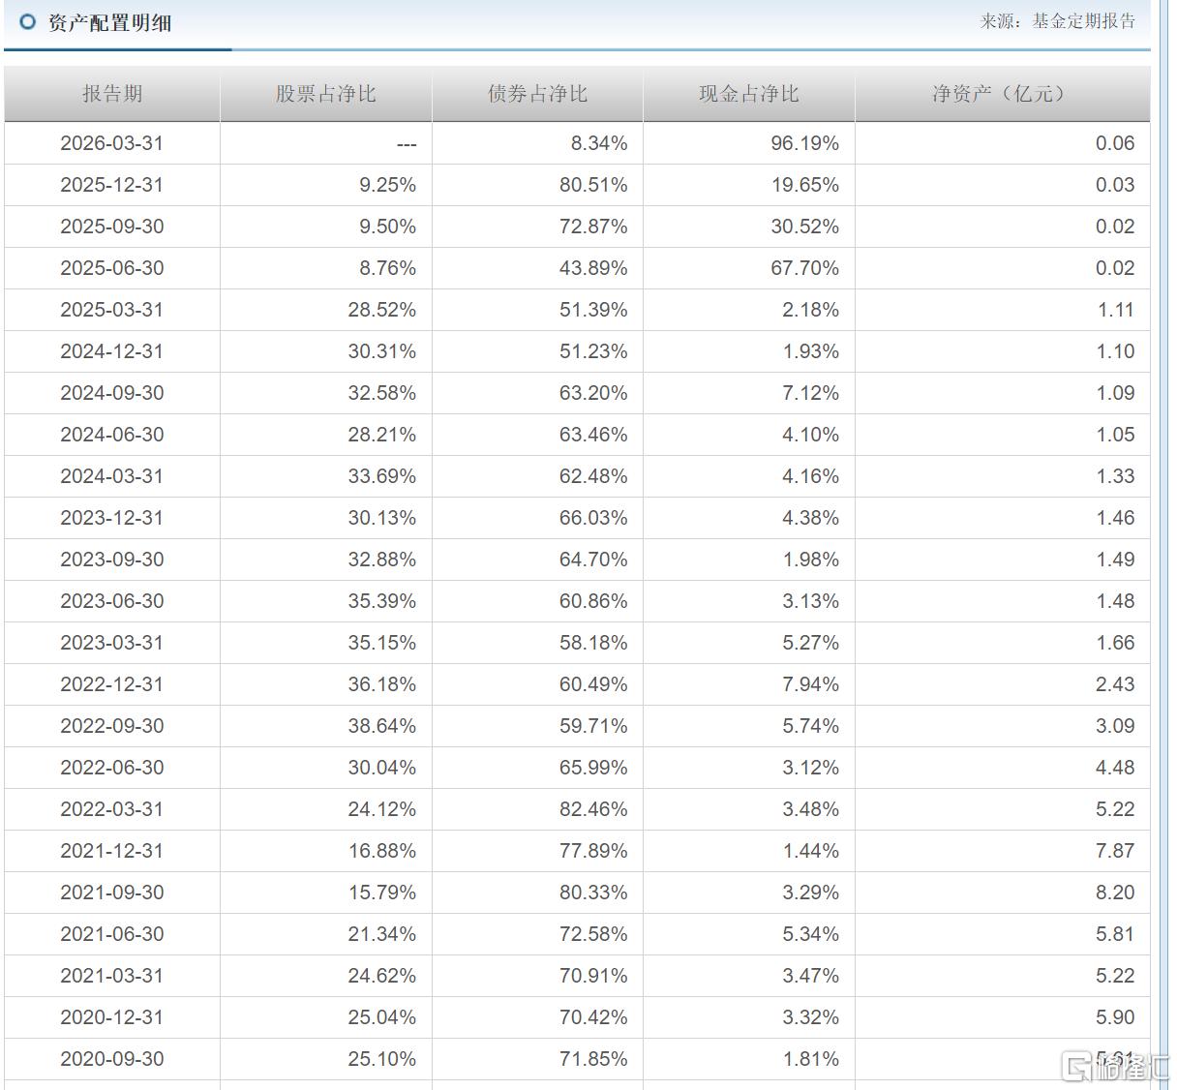The image size is (1177, 1090).
Task: Click the 2024-03-31 report date cell
Action: pos(112,476)
